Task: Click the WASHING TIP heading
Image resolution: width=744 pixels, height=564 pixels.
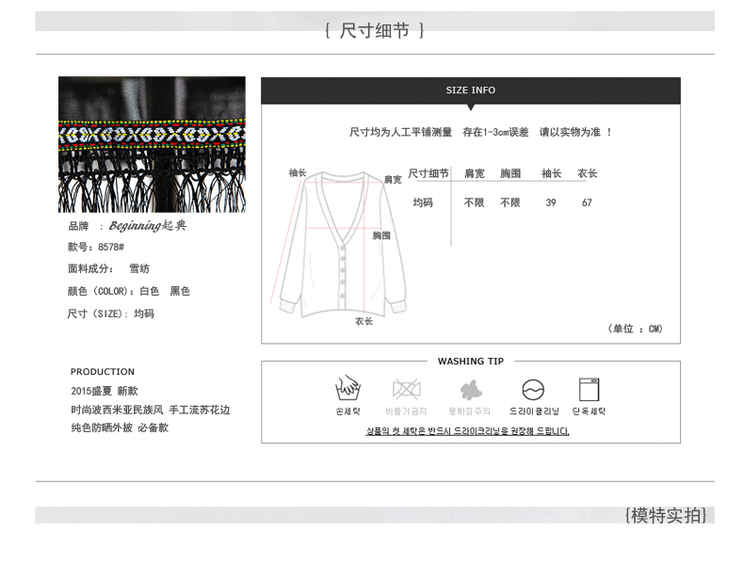Action: pyautogui.click(x=470, y=361)
